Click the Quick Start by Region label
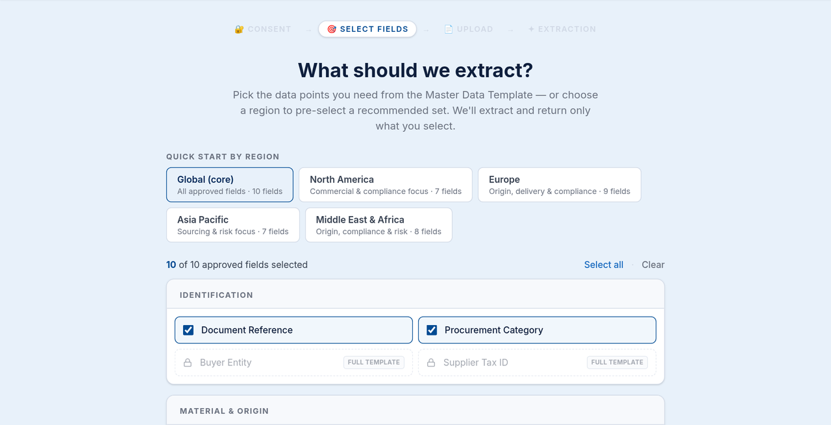831x425 pixels. coord(223,157)
